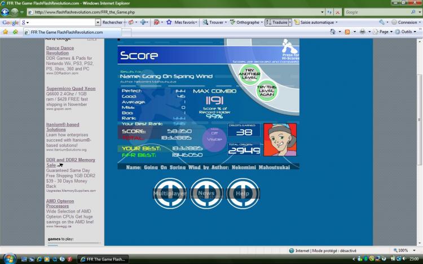Open the address bar history dropdown
The height and width of the screenshot is (264, 423).
(322, 12)
